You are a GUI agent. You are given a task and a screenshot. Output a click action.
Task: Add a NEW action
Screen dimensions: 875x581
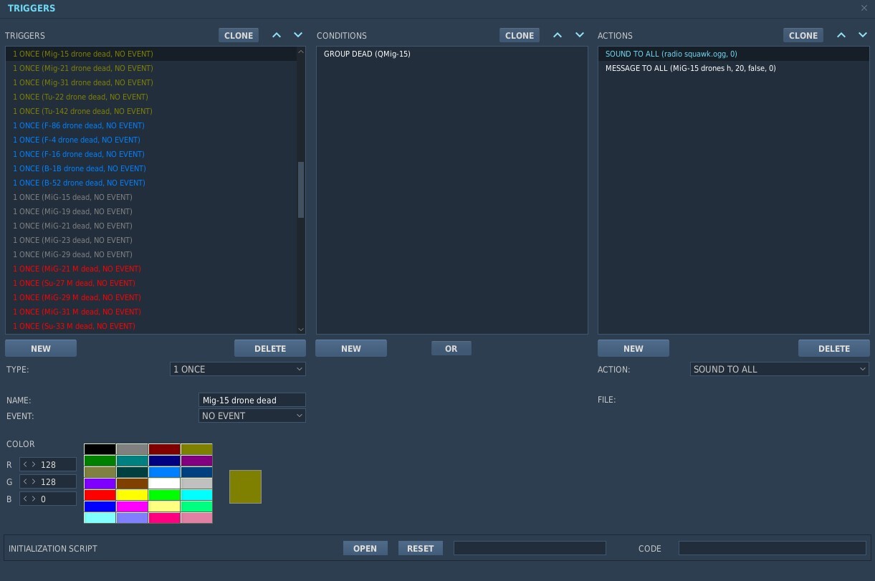point(633,348)
